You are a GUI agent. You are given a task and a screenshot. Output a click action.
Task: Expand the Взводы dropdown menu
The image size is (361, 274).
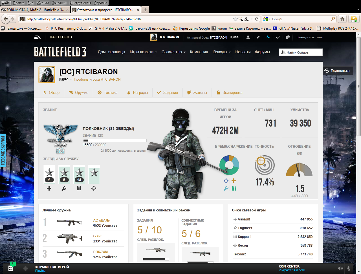tap(222, 52)
